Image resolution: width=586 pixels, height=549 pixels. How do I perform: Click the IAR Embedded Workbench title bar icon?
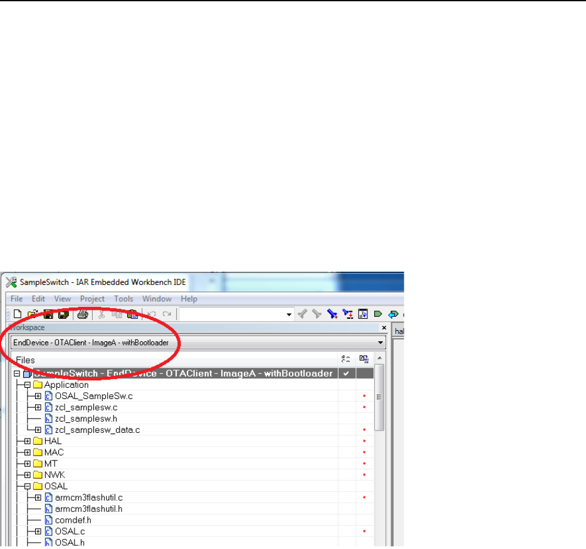click(11, 282)
